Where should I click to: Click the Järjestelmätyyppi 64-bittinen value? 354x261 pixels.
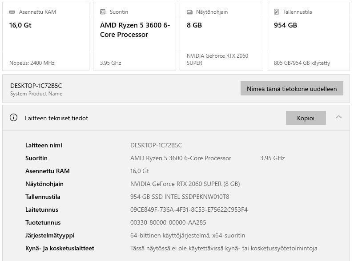coord(187,235)
